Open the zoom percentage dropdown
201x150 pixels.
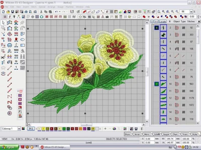191,12
